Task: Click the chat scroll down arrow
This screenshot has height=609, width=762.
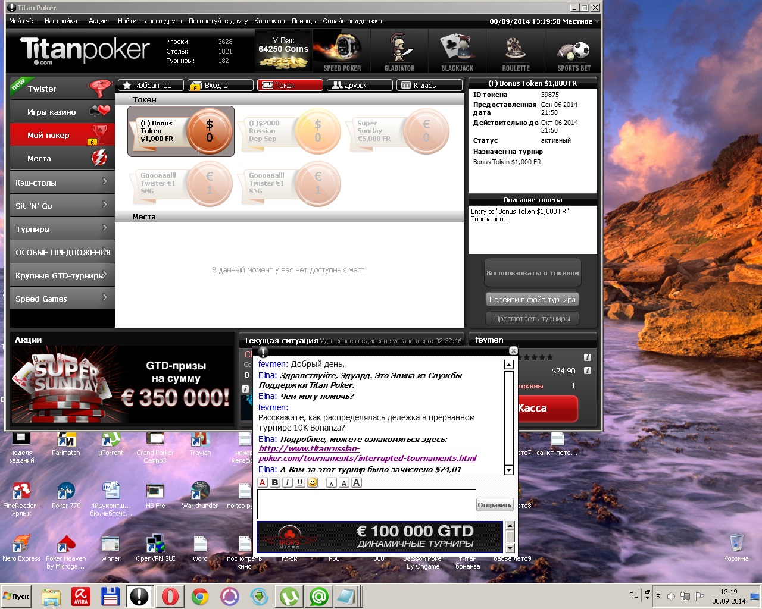Action: coord(508,470)
